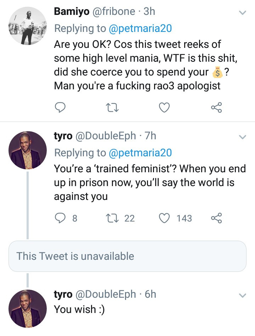Like tyro's tweet with 143 likes

(164, 218)
